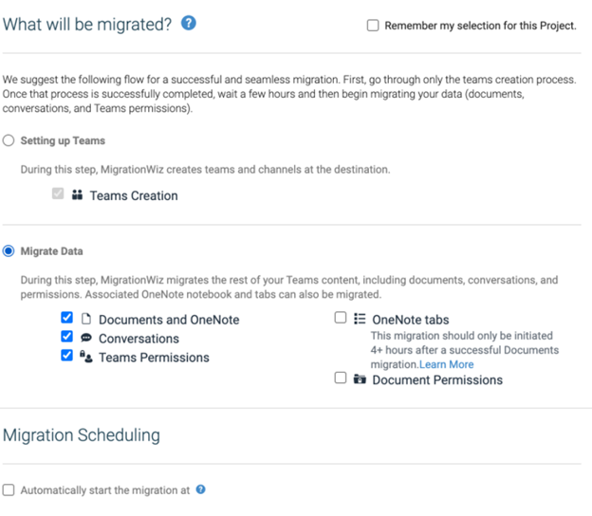
Task: Open the 'Learn More' link
Action: [x=447, y=364]
